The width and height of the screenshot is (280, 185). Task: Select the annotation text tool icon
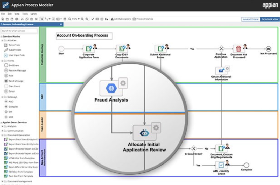click(53, 19)
